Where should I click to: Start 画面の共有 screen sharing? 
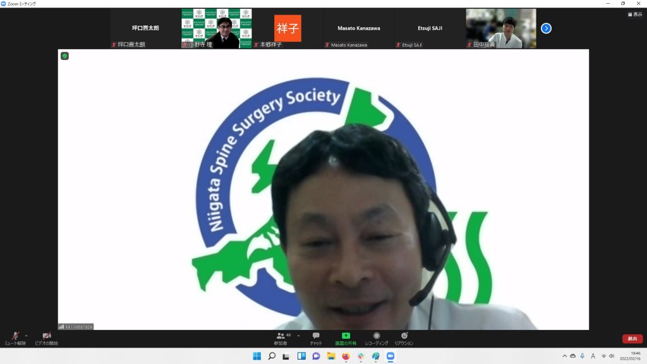coord(346,339)
